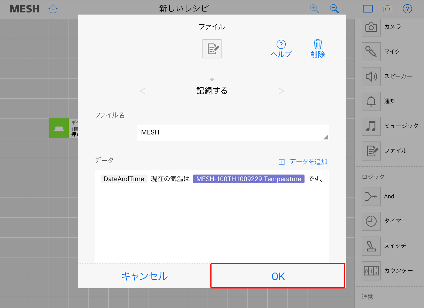
Task: Confirm the file settings with OK
Action: 278,276
